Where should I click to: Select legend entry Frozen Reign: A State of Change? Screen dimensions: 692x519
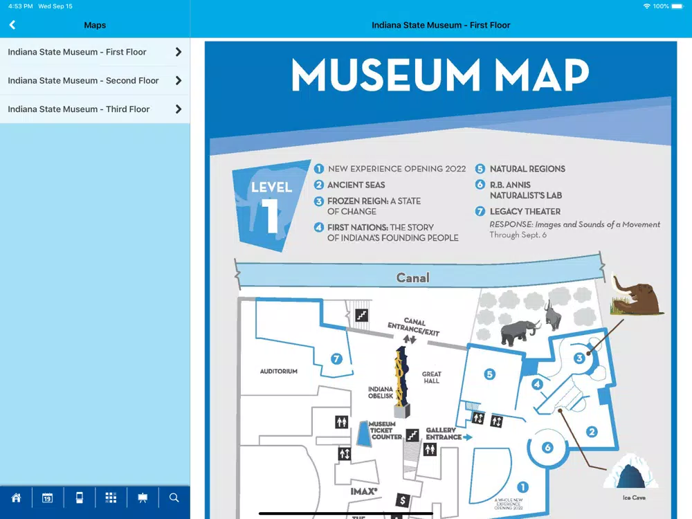[x=367, y=206]
